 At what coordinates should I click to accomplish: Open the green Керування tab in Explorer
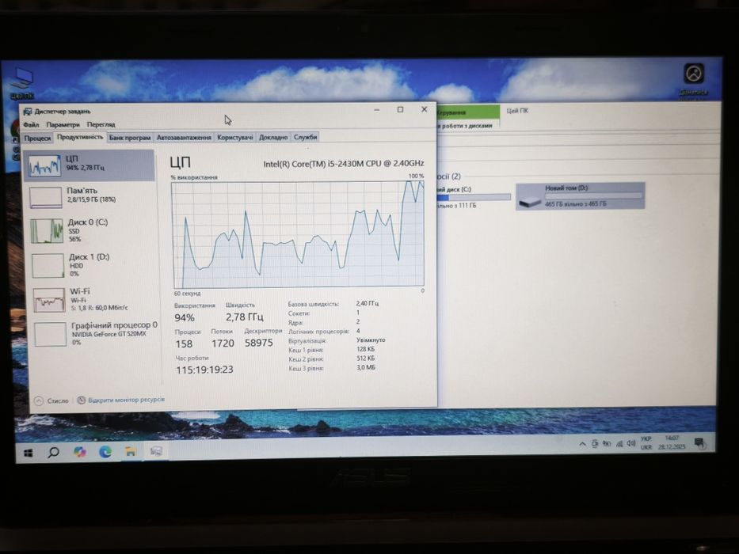click(x=468, y=112)
